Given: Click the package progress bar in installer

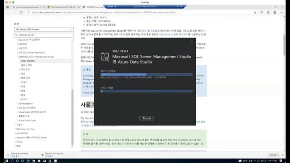Looking at the screenshot, I should 146,74.
